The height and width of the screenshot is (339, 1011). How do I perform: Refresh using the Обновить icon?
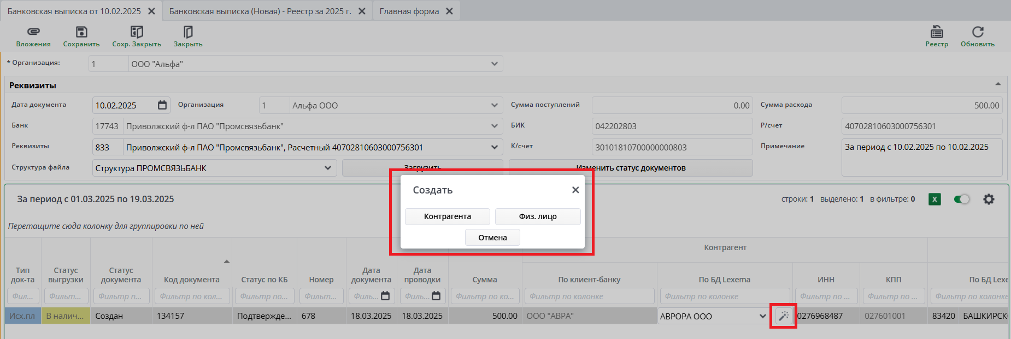pos(978,32)
